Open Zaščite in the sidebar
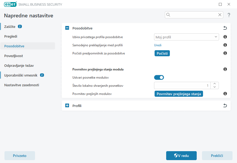The height and width of the screenshot is (163, 237). 10,27
